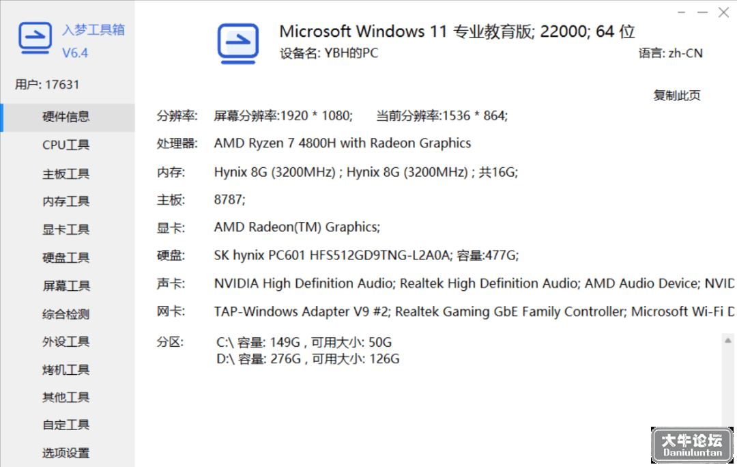The image size is (737, 467).
Task: Open the 硬件信息 tab
Action: pos(67,117)
